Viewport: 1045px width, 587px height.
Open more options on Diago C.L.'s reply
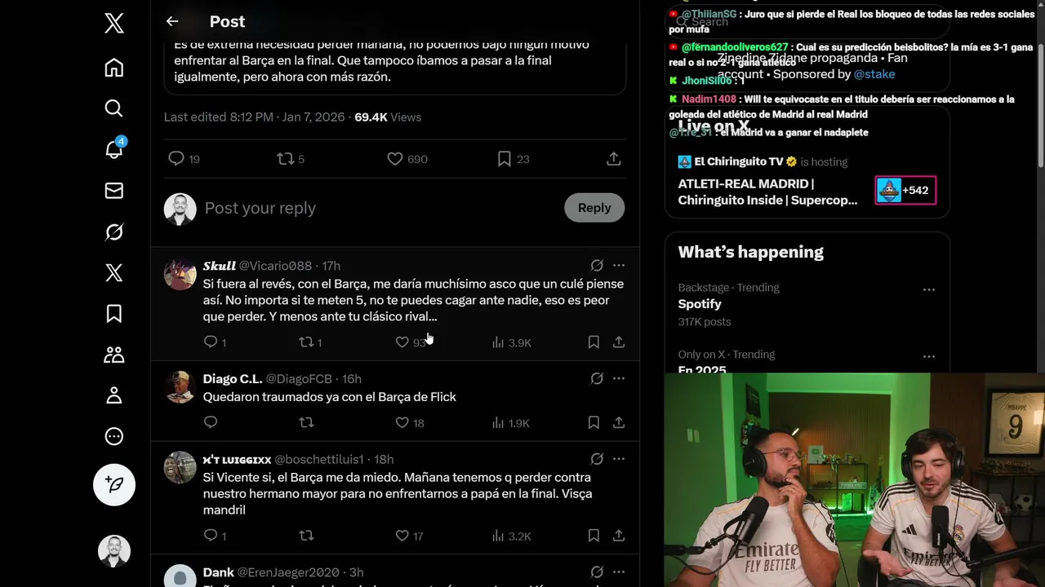point(619,378)
